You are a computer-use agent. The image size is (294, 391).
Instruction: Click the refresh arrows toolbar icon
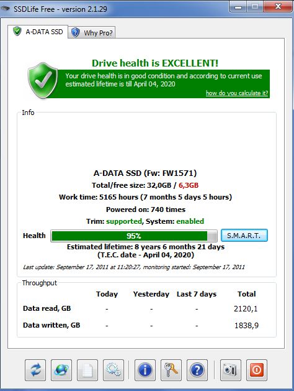pyautogui.click(x=35, y=370)
